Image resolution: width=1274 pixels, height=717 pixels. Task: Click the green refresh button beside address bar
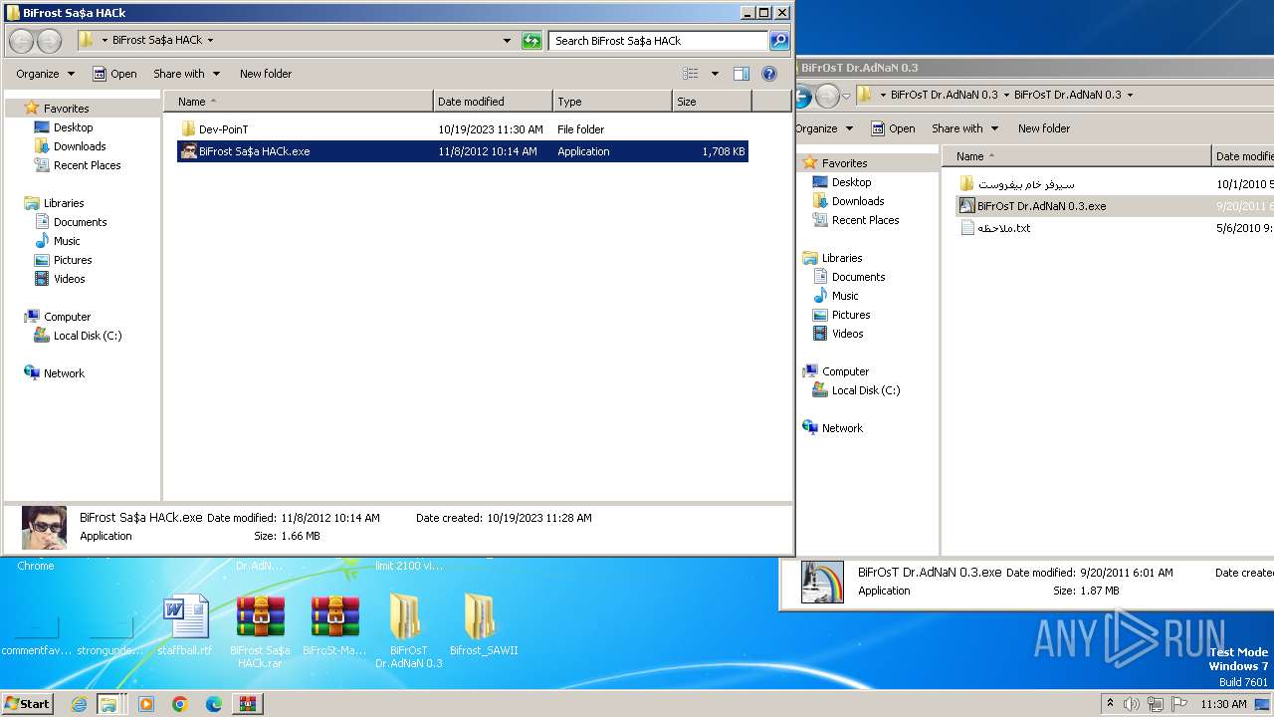[532, 41]
